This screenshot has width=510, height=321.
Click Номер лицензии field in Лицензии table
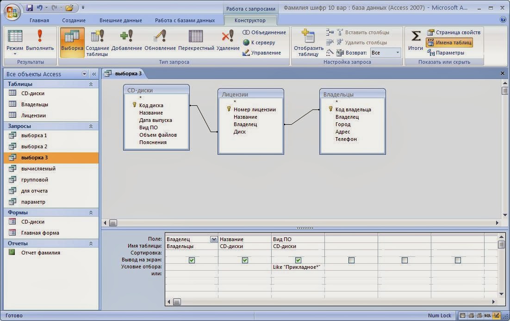255,110
